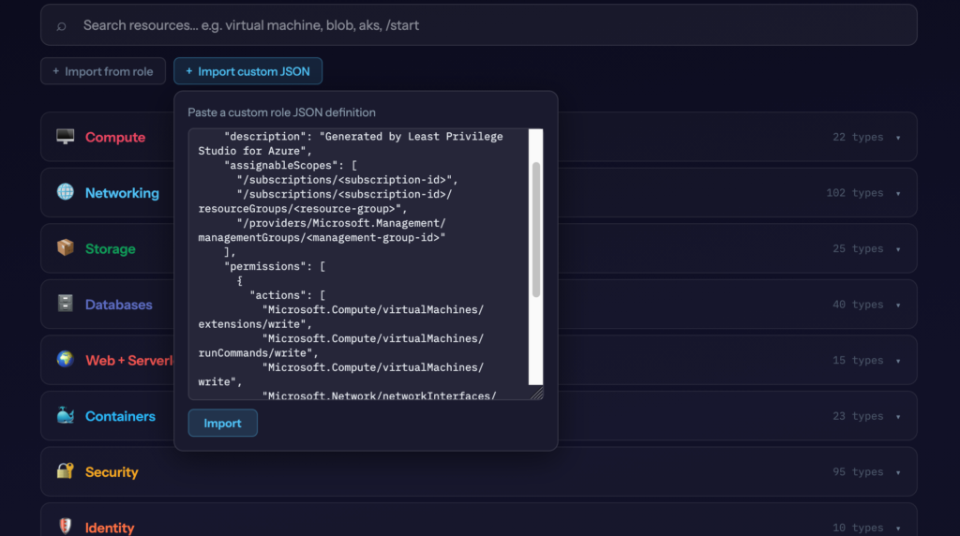Click the Networking globe icon
Viewport: 960px width, 536px height.
[x=65, y=192]
